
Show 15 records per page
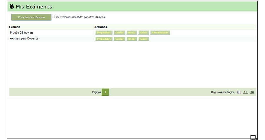(246, 92)
